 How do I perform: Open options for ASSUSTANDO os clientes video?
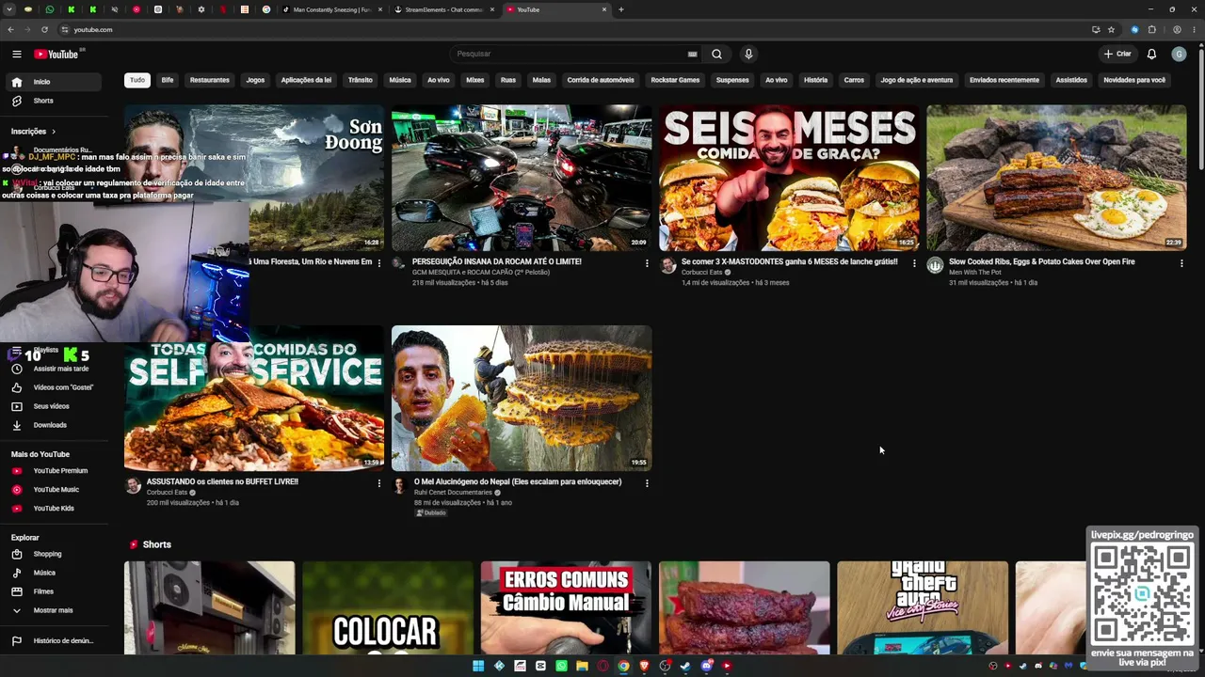click(x=379, y=483)
